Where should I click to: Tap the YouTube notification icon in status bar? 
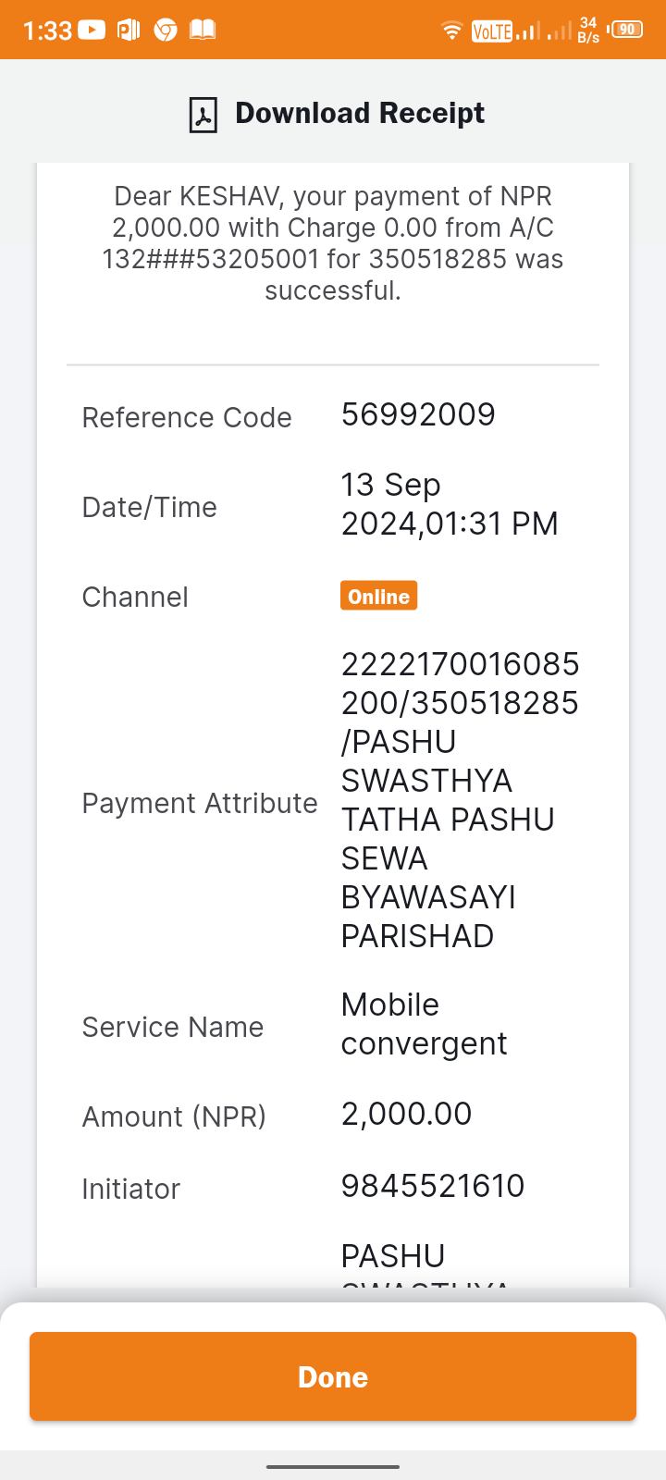click(92, 31)
